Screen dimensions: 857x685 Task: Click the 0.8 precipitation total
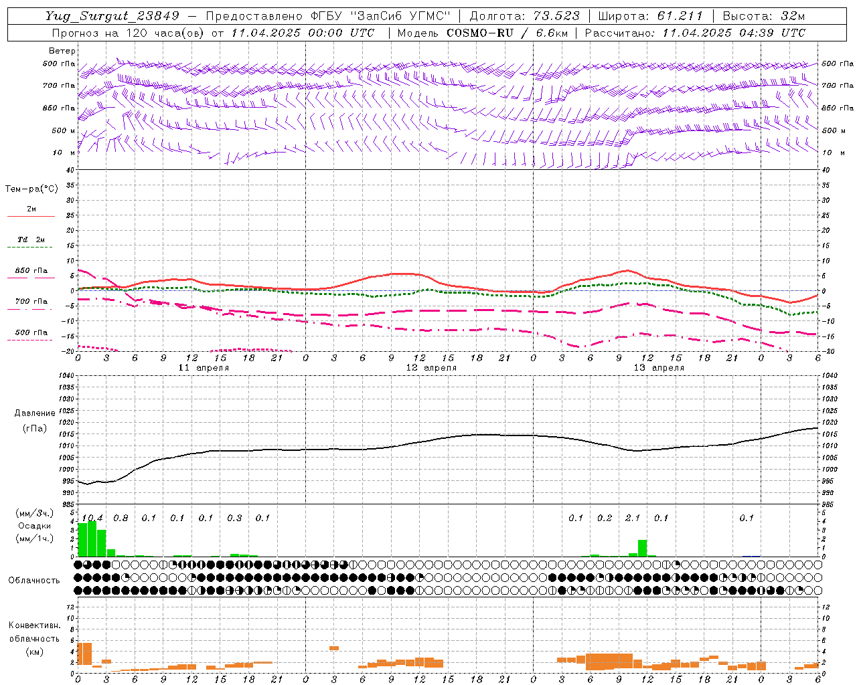(121, 518)
